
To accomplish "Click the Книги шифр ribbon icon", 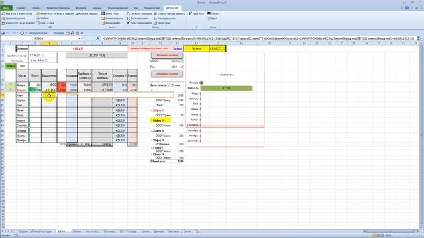I will click(x=103, y=23).
